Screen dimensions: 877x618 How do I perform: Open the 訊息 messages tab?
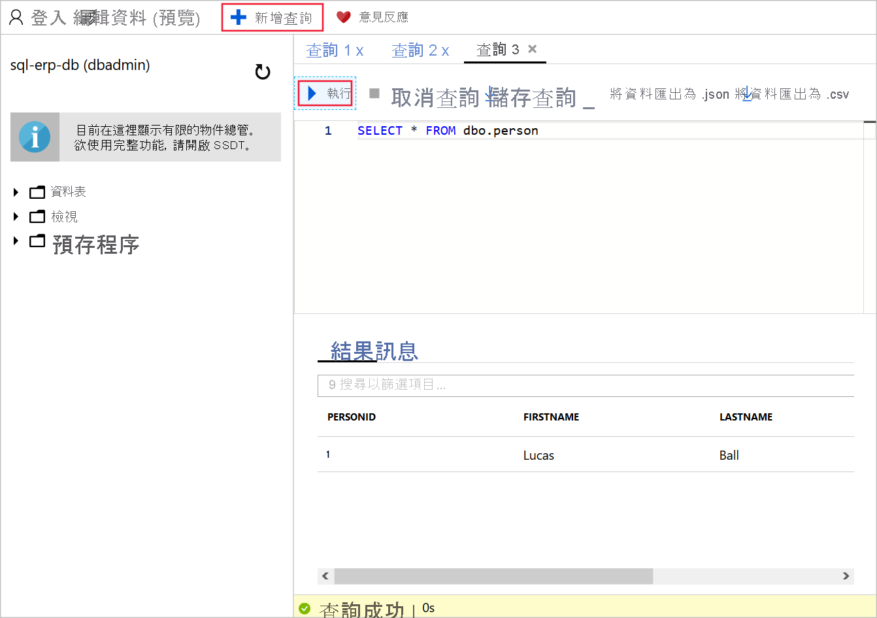tap(397, 351)
